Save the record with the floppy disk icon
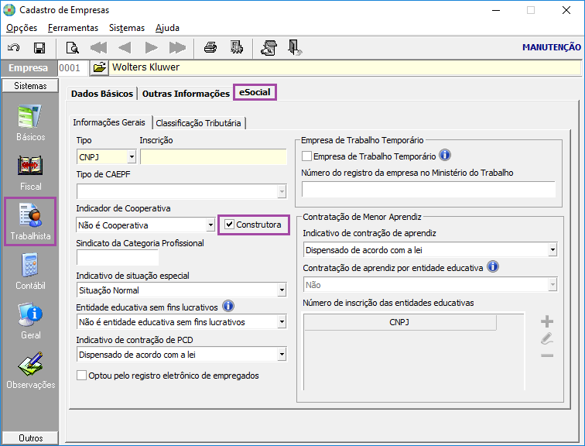Image resolution: width=585 pixels, height=446 pixels. tap(39, 48)
